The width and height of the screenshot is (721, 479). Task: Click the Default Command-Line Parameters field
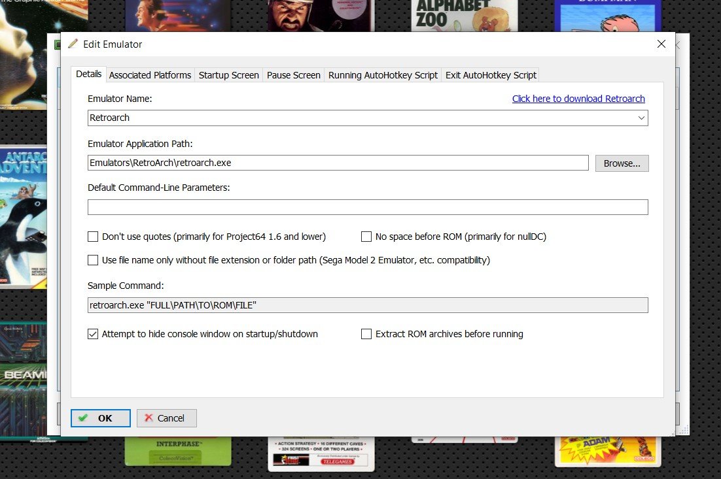point(368,207)
